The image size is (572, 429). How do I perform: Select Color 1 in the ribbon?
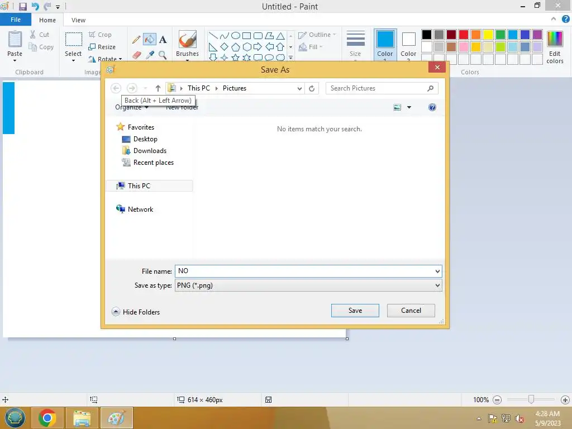pos(385,45)
